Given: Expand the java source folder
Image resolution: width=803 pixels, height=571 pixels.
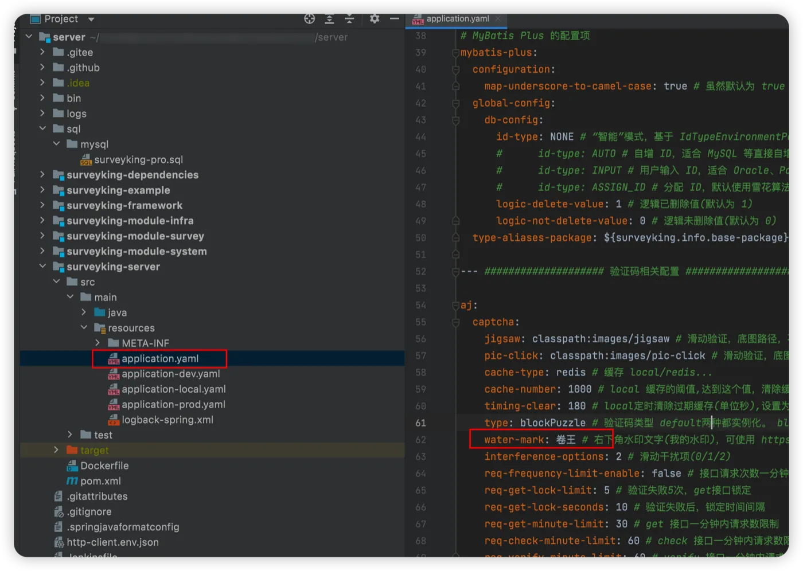Looking at the screenshot, I should pyautogui.click(x=84, y=312).
